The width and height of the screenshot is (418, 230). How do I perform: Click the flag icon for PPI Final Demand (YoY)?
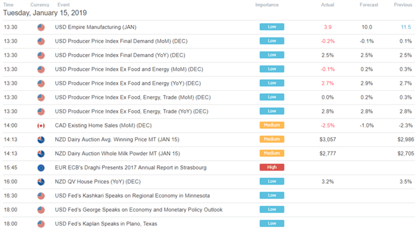pyautogui.click(x=41, y=56)
